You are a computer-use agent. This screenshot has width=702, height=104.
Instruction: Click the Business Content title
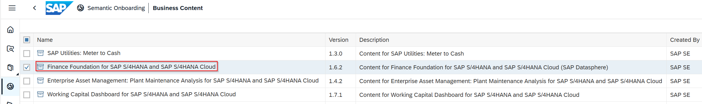pyautogui.click(x=178, y=8)
